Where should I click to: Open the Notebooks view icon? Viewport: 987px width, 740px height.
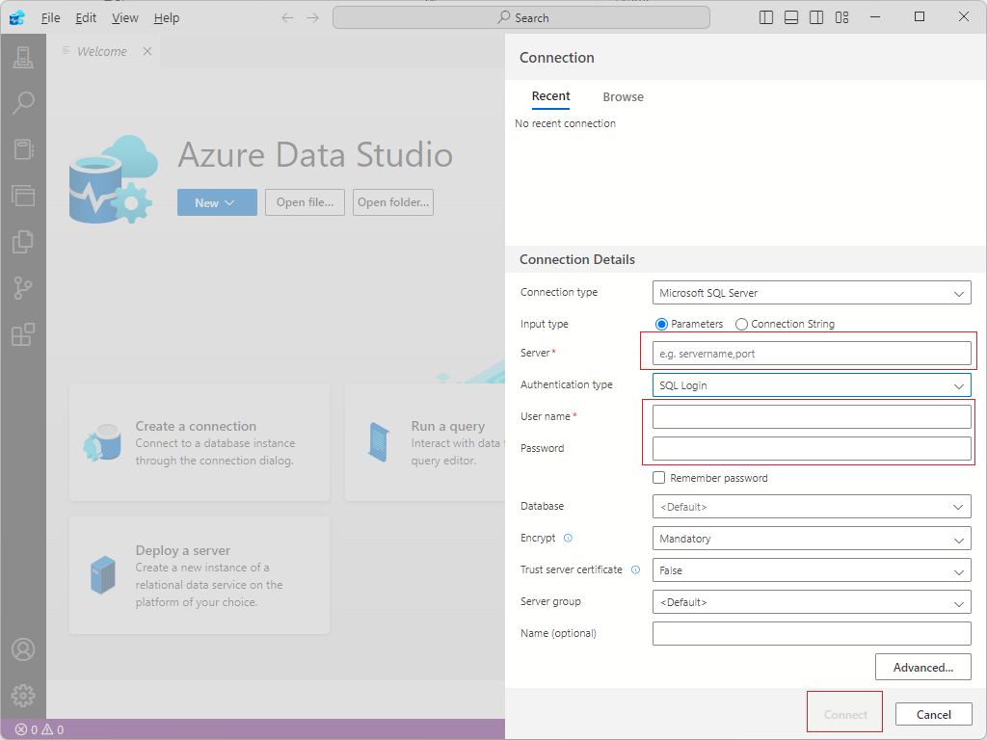(23, 149)
